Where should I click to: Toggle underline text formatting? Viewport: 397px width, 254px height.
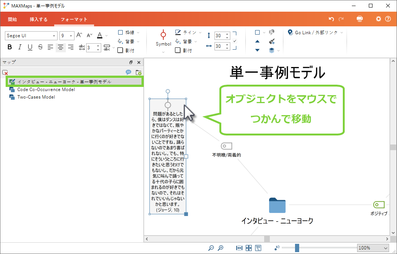tap(30, 47)
